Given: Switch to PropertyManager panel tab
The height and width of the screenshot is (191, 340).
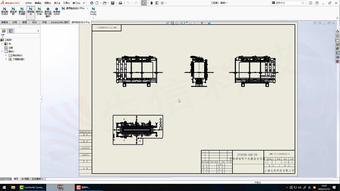Looking at the screenshot, I should coord(11,31).
